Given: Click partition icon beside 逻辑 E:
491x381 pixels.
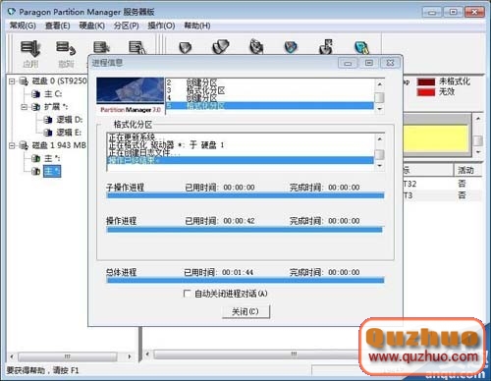Looking at the screenshot, I should pos(48,133).
